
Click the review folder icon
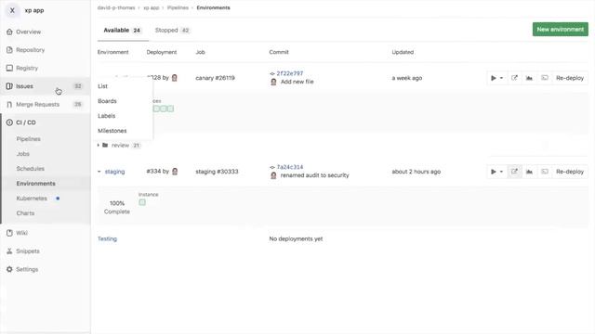pos(105,145)
